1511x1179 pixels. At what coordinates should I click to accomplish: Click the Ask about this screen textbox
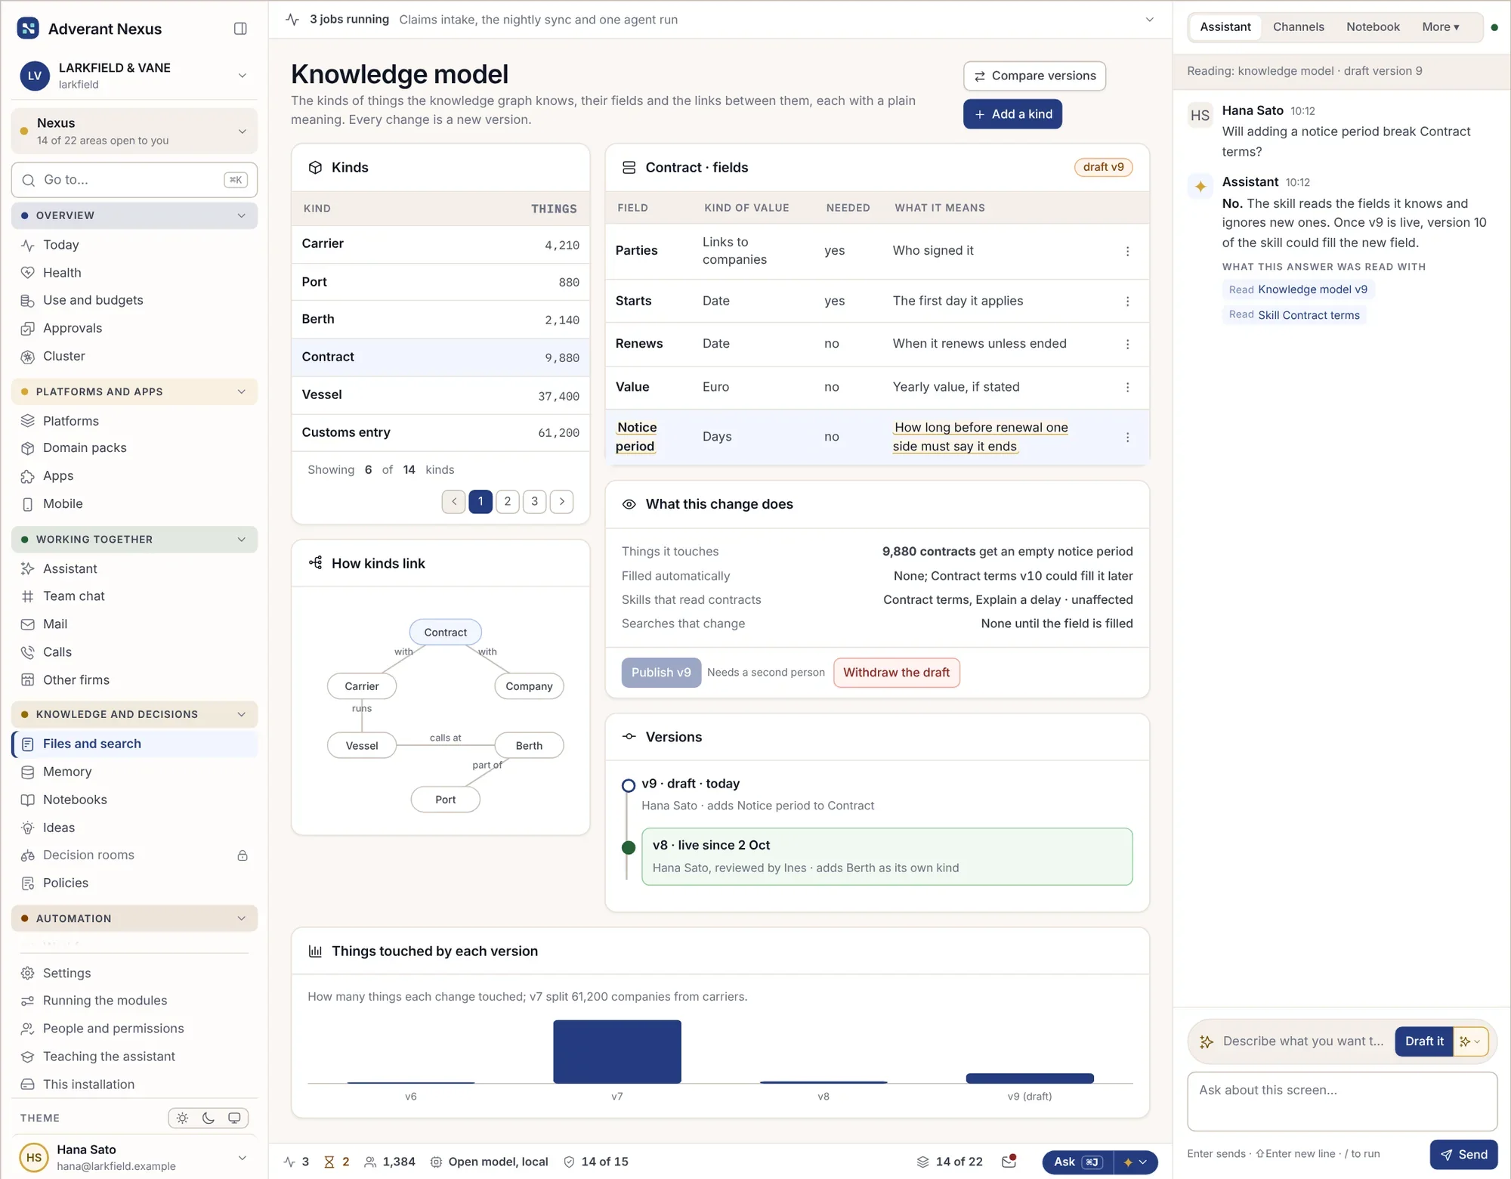1342,1101
